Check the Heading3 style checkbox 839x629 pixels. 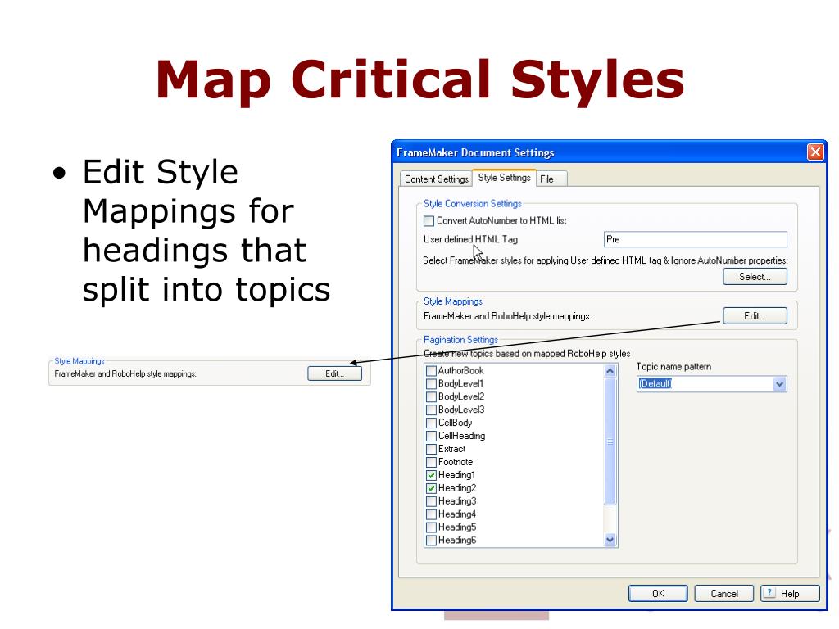pyautogui.click(x=431, y=501)
